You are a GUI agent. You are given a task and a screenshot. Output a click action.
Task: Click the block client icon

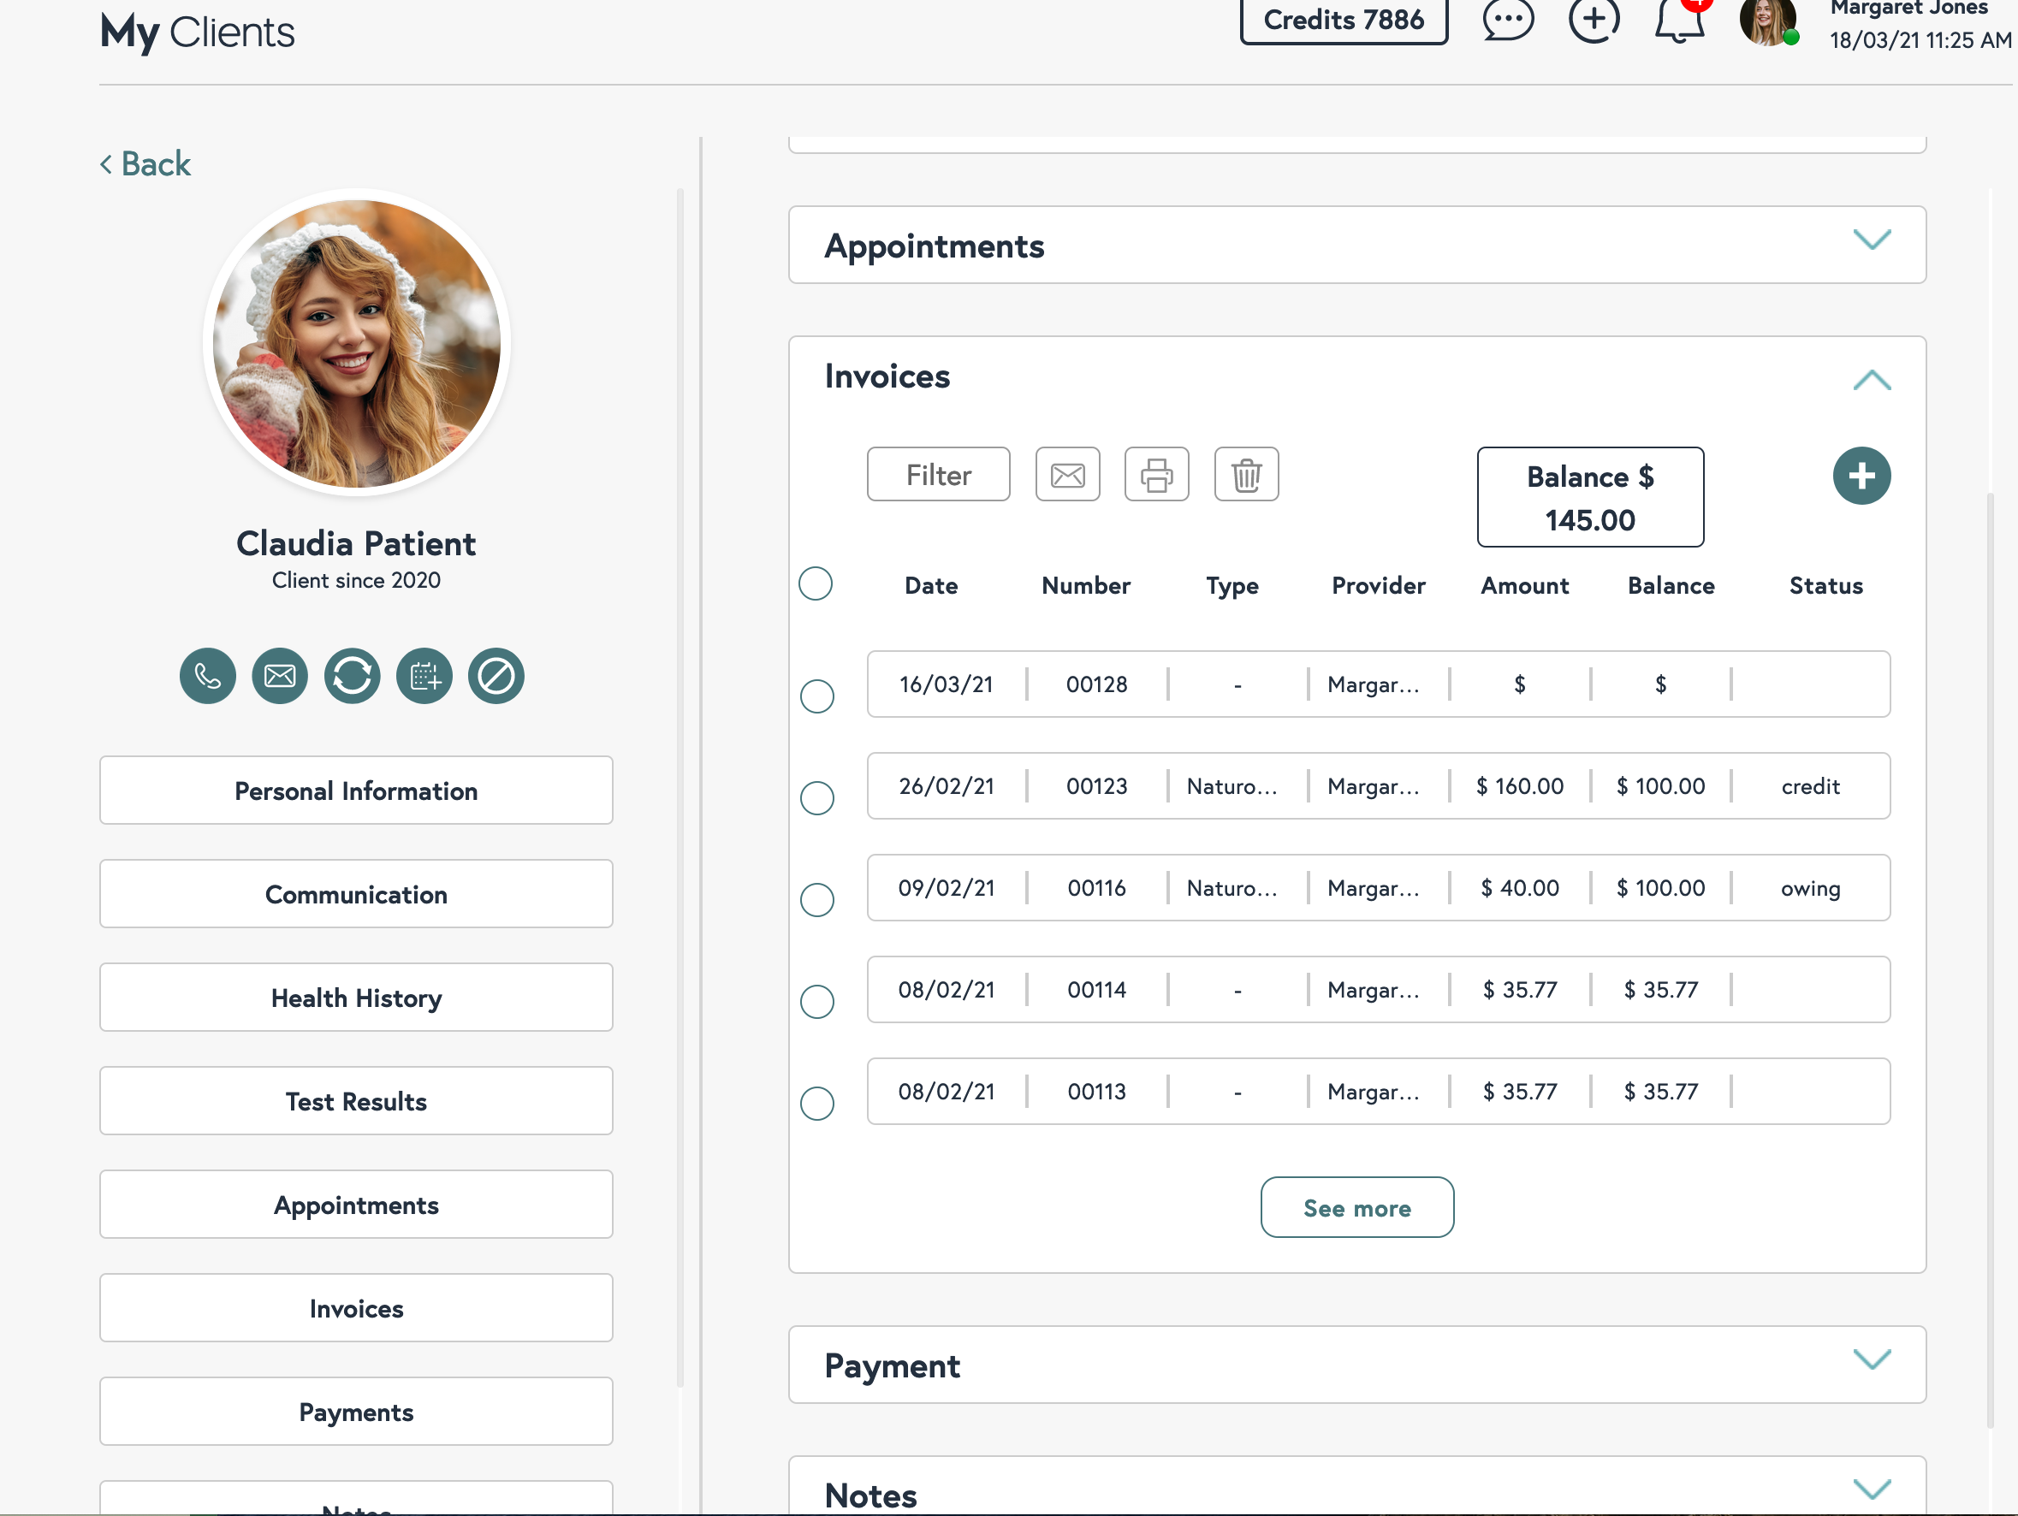click(496, 676)
